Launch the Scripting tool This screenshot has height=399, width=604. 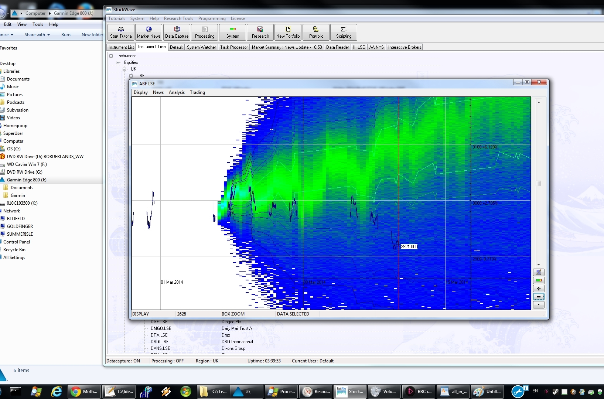pos(343,32)
